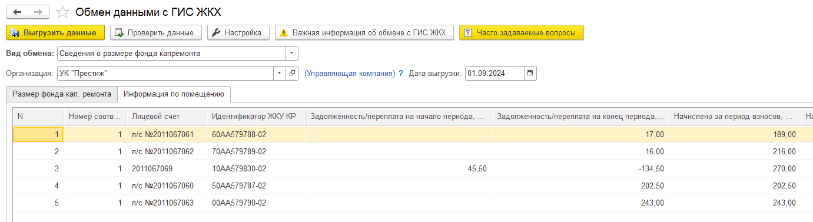Open the organization card icon next to УК Престиж
Image resolution: width=813 pixels, height=222 pixels.
pyautogui.click(x=292, y=73)
